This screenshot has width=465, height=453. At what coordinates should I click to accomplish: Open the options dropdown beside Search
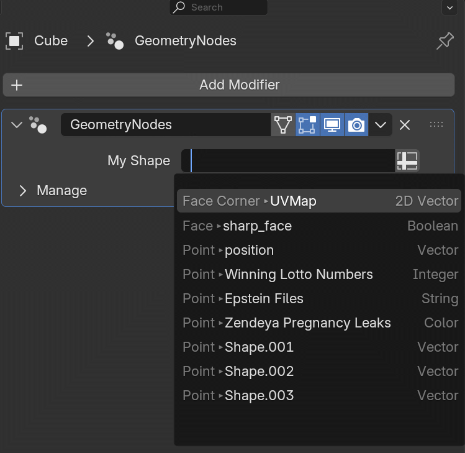[x=449, y=7]
